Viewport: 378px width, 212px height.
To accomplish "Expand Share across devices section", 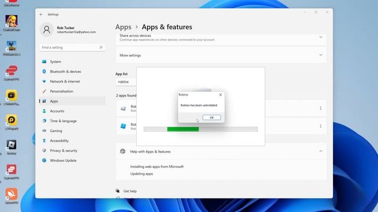I will coord(321,37).
